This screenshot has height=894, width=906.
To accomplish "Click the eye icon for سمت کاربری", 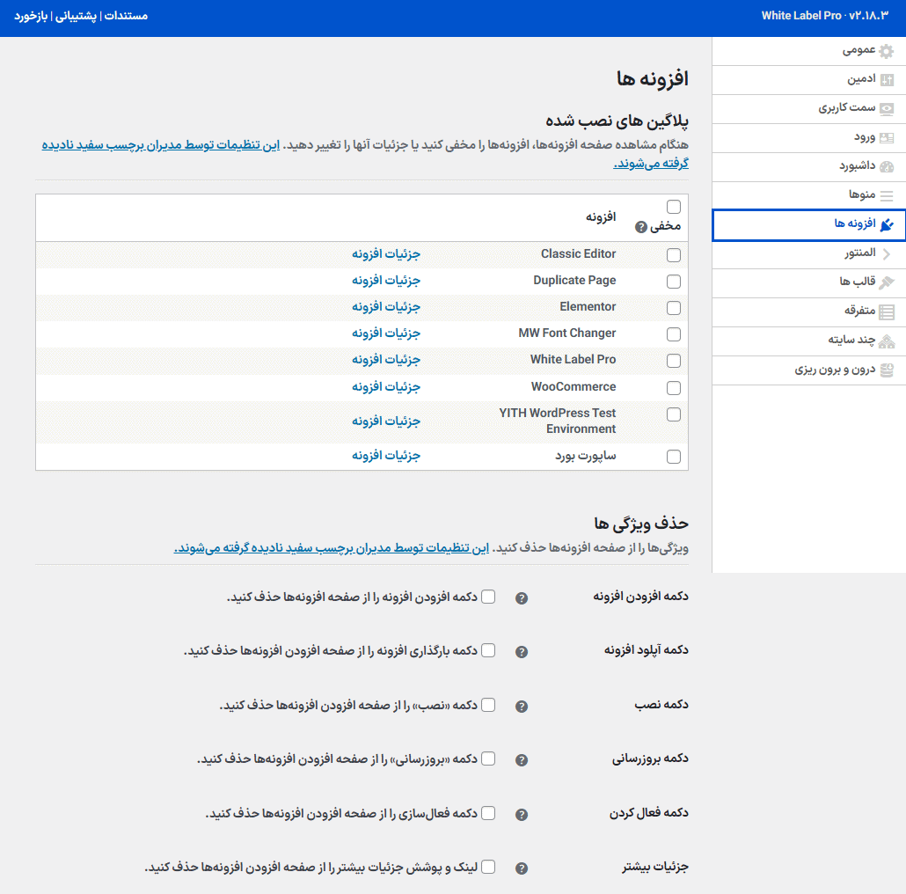I will point(887,109).
